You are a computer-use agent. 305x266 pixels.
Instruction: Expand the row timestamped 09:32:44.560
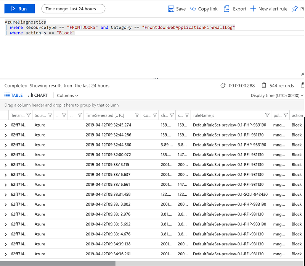pos(6,145)
